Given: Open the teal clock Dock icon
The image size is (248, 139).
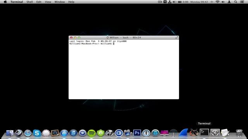Looking at the screenshot, I should [x=155, y=133].
